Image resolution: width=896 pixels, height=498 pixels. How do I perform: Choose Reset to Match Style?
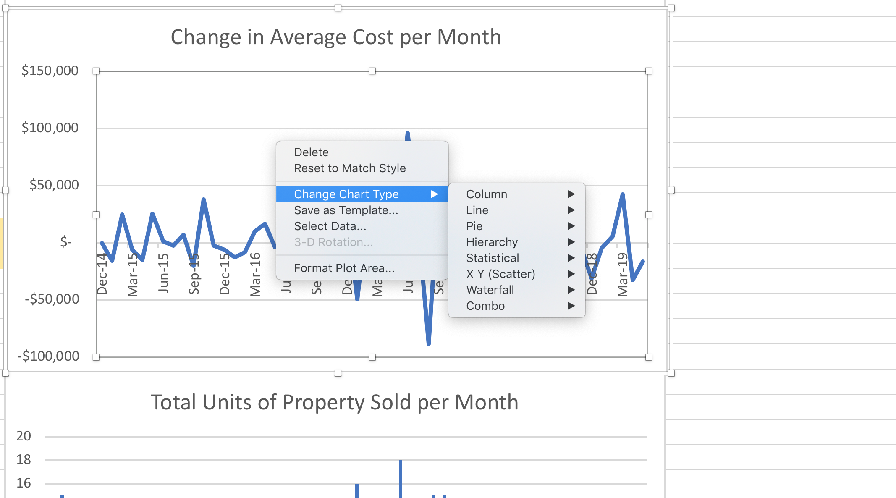click(349, 168)
